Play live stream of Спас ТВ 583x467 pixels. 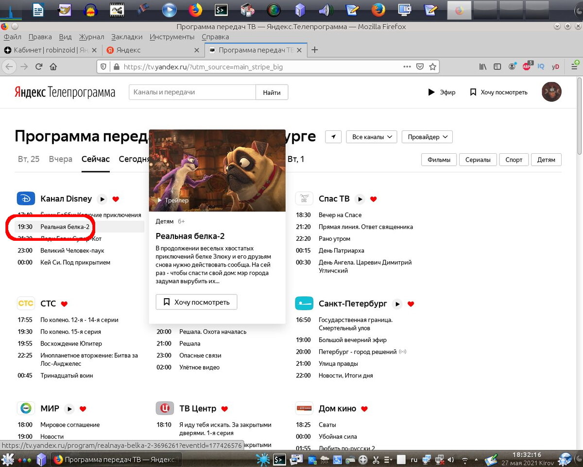coord(360,199)
